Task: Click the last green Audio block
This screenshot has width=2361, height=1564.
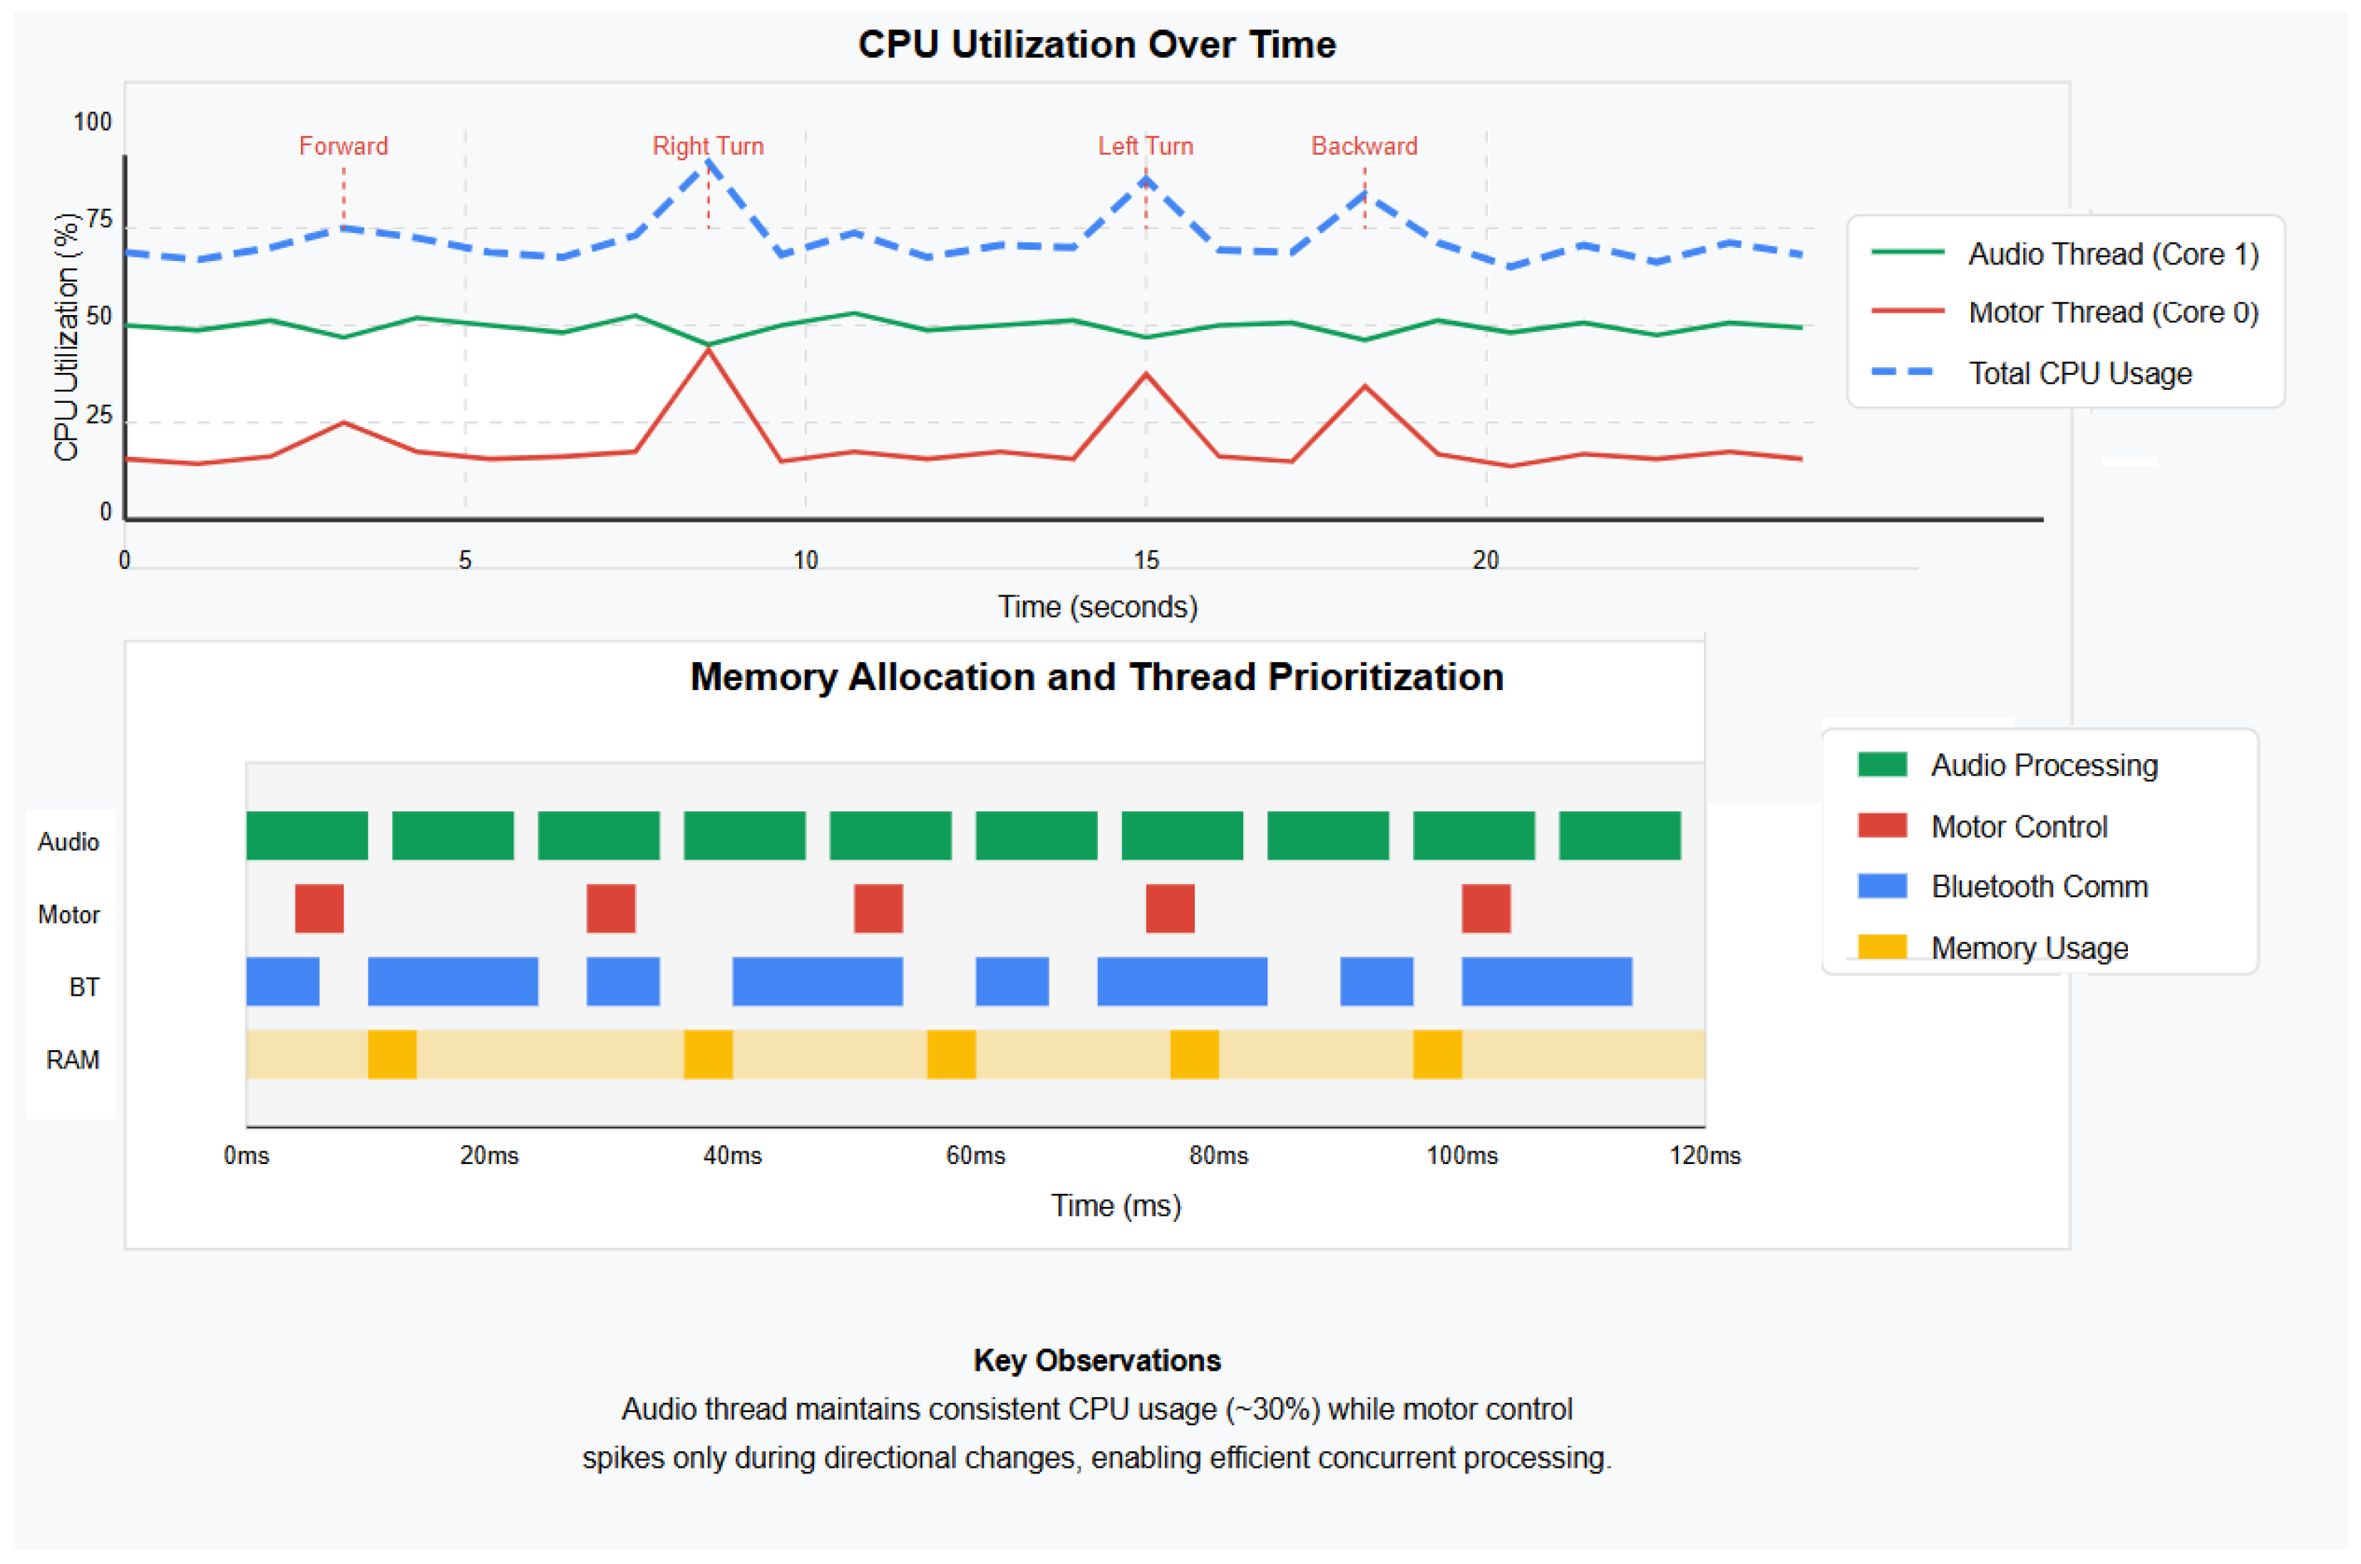Action: point(1620,836)
